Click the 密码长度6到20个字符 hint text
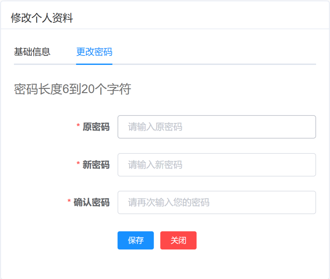Screen dimensions: 330x279 pos(72,89)
